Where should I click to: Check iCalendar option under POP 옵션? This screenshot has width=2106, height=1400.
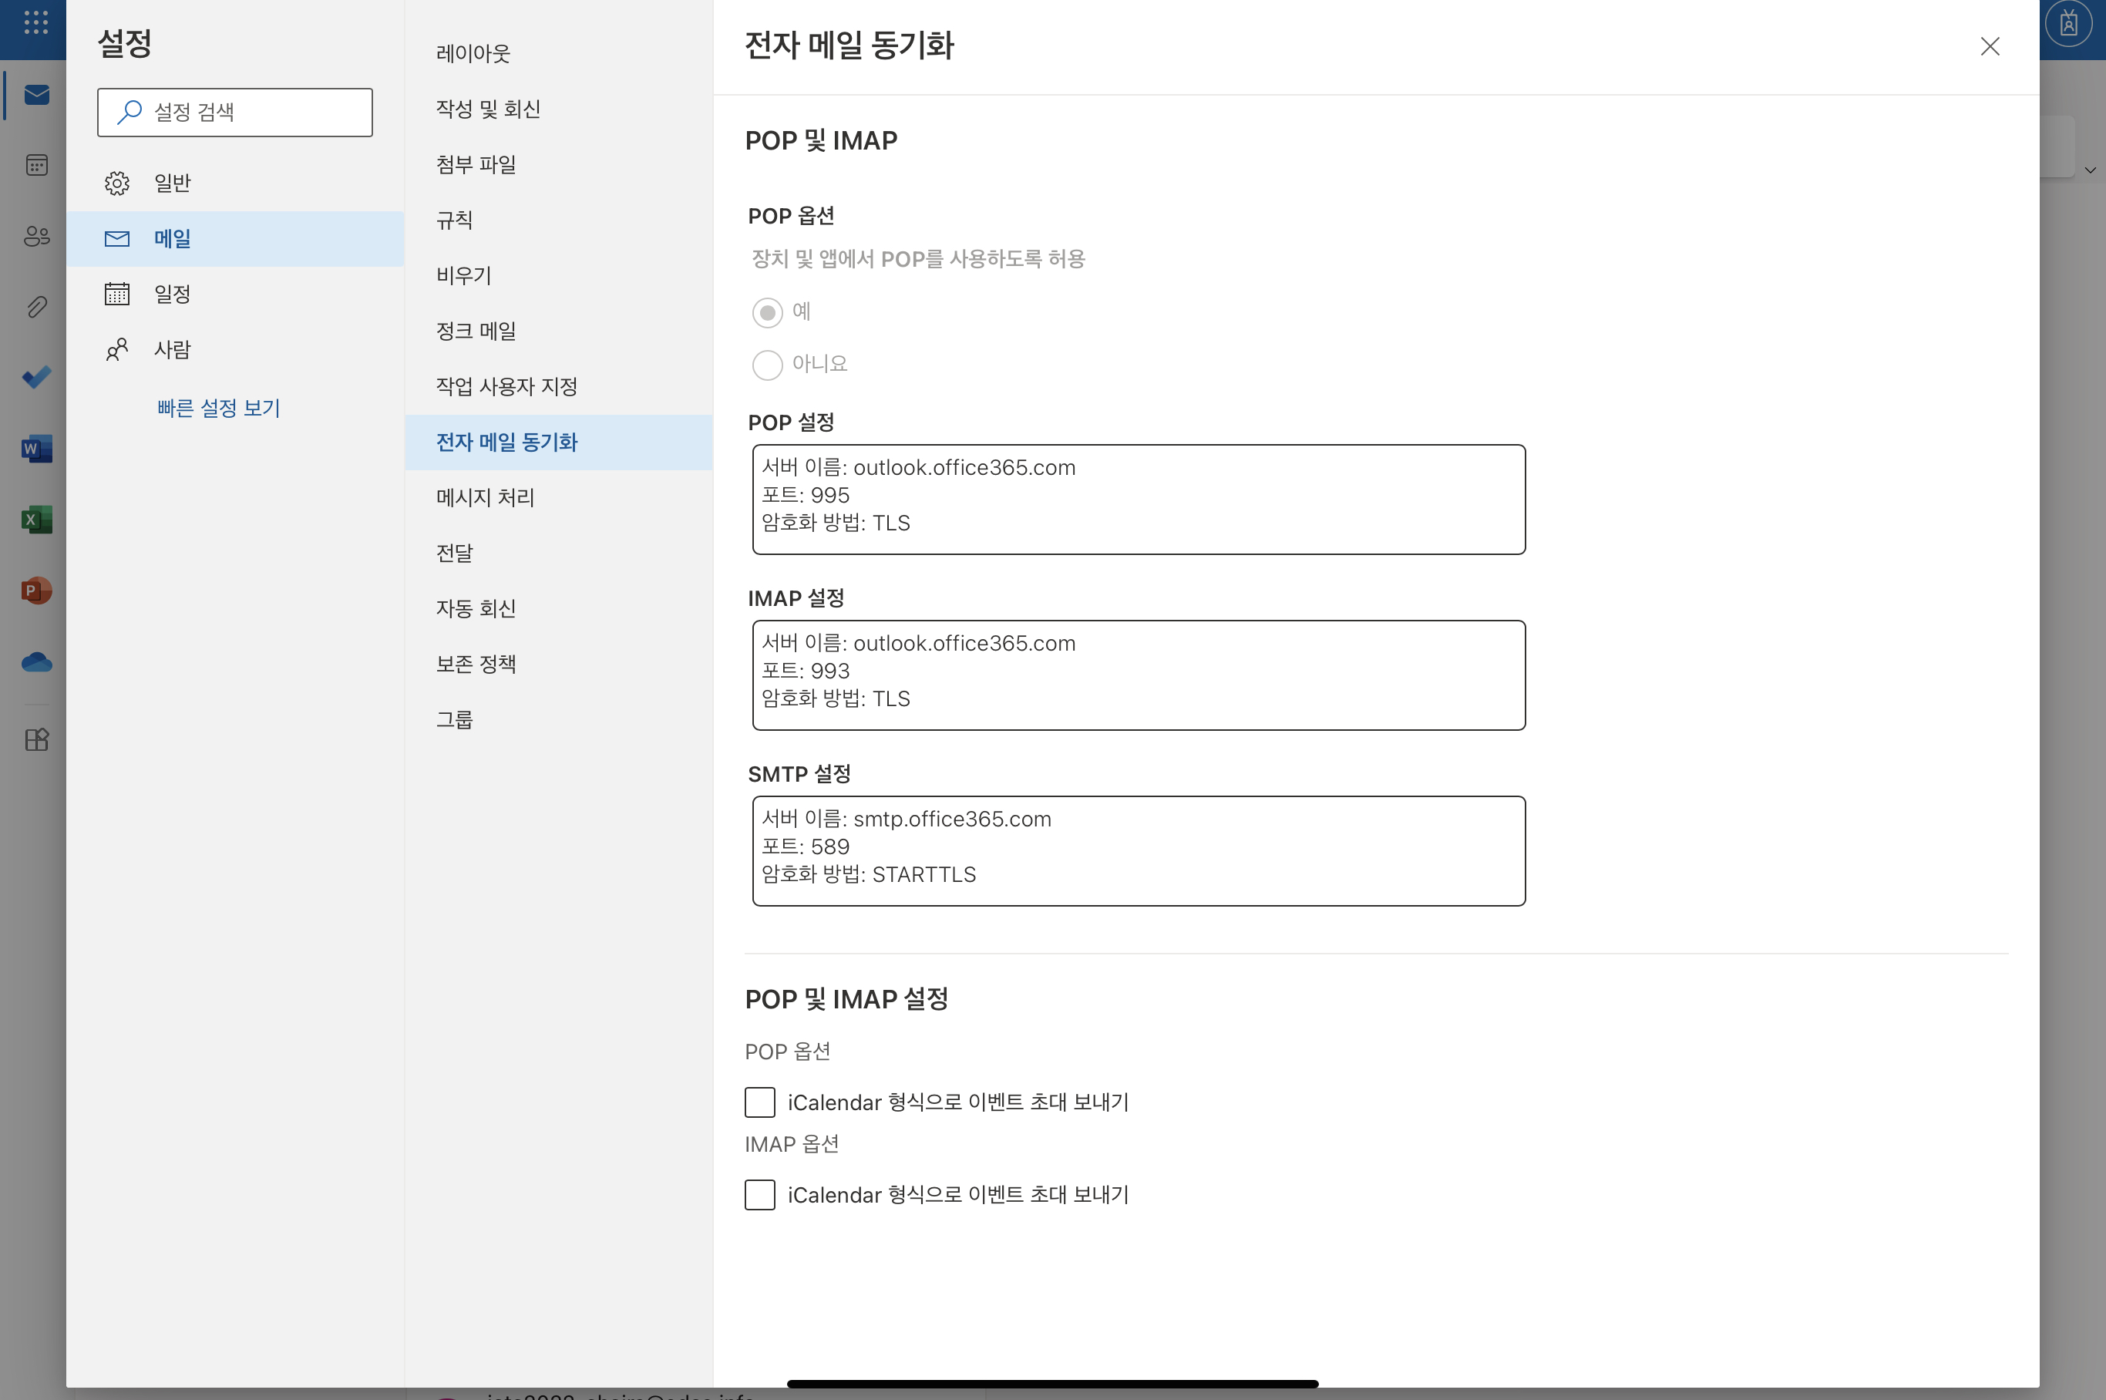pos(760,1102)
